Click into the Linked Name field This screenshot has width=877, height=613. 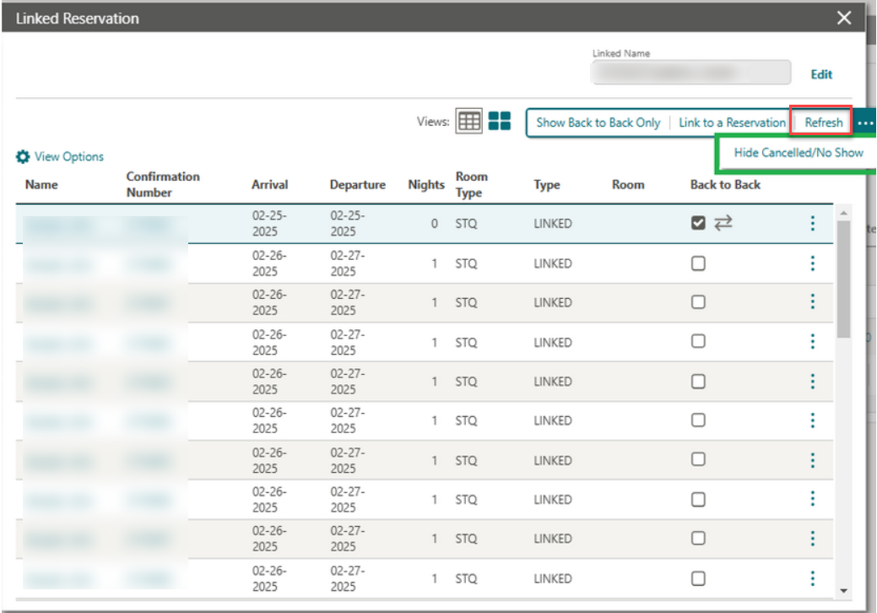tap(690, 73)
